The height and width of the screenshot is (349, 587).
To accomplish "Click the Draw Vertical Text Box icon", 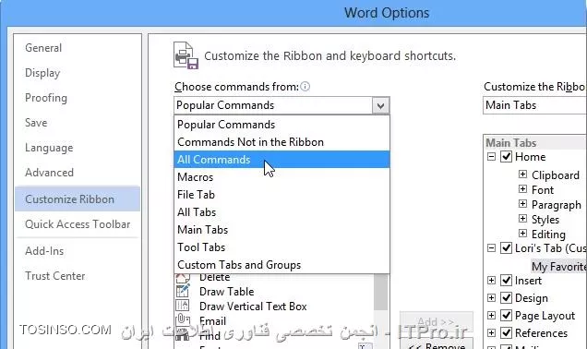I will pyautogui.click(x=183, y=306).
